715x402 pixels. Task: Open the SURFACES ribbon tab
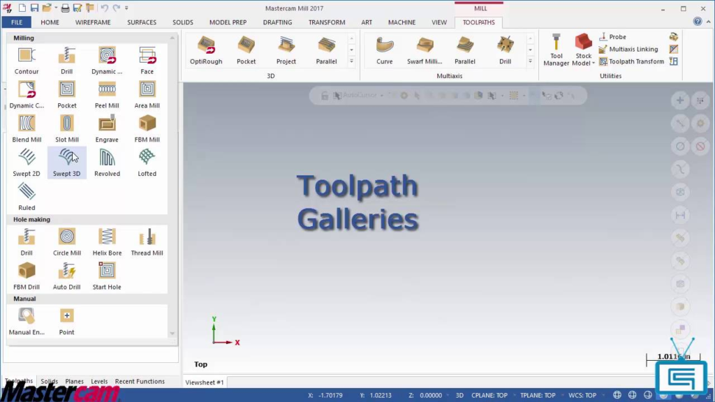point(142,22)
